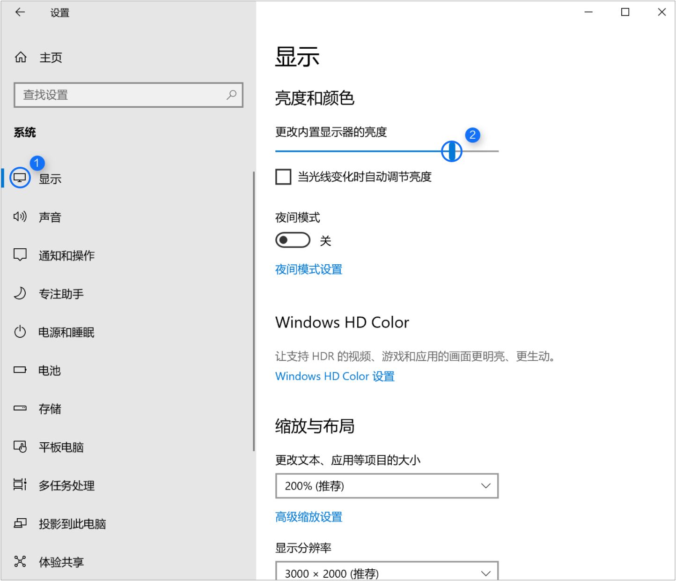Minimize the 设置 window
This screenshot has height=581, width=676.
pos(588,12)
